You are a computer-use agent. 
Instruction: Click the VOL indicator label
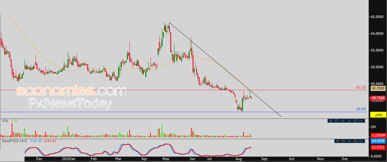click(5, 121)
